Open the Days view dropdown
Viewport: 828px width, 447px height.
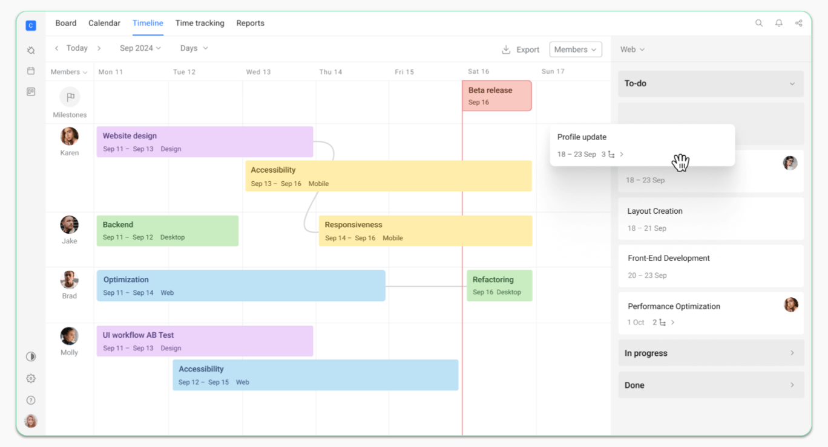pos(194,48)
